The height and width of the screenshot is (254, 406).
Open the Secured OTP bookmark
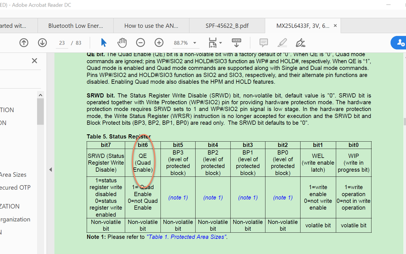15,188
